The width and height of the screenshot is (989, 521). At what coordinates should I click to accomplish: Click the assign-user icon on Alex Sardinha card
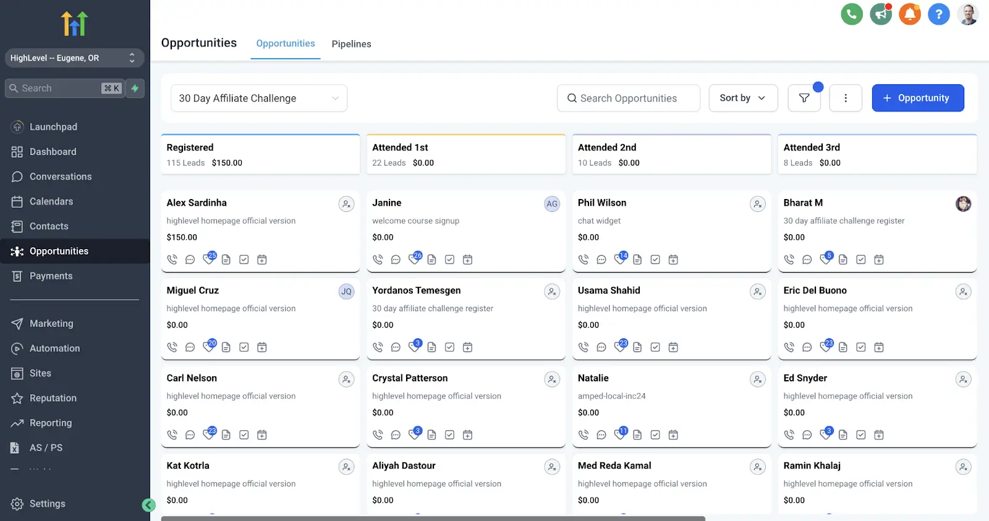(347, 204)
